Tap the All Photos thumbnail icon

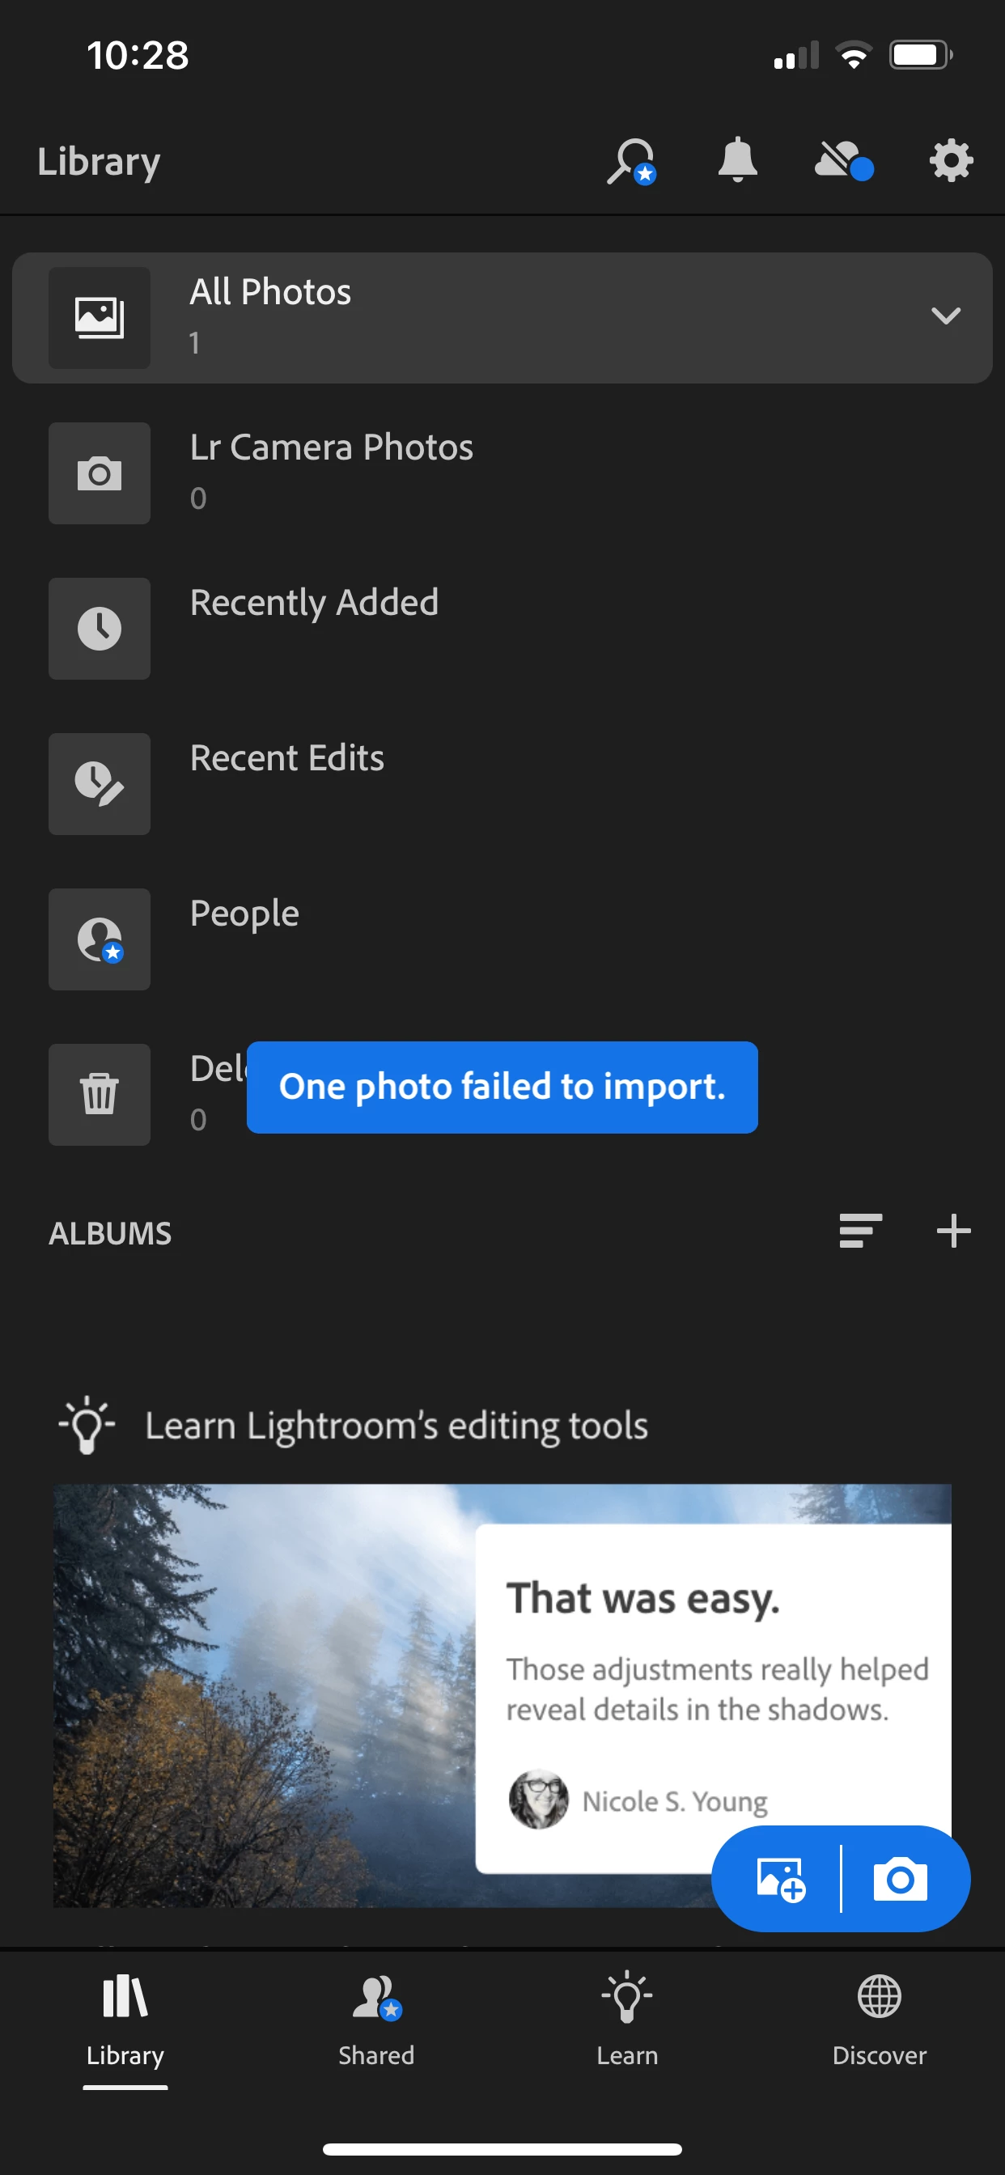click(x=100, y=318)
